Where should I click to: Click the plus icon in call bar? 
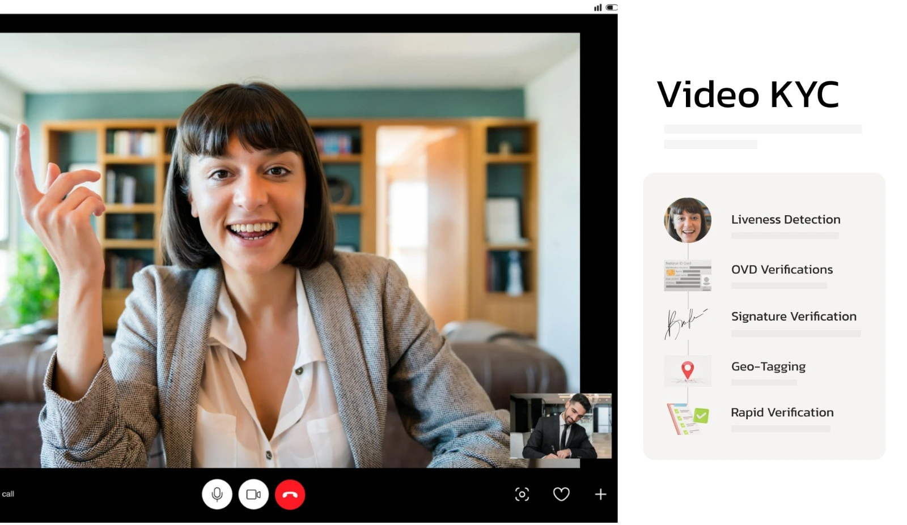pyautogui.click(x=600, y=494)
